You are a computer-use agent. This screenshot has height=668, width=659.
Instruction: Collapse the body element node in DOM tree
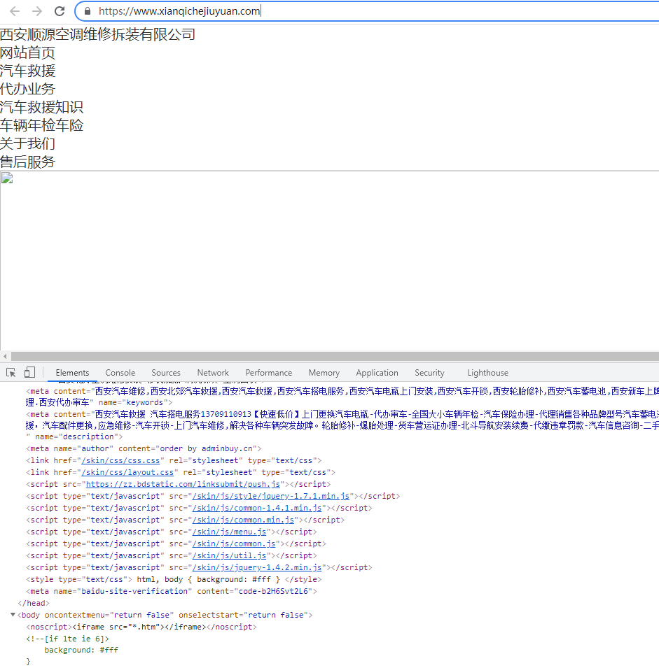point(13,615)
